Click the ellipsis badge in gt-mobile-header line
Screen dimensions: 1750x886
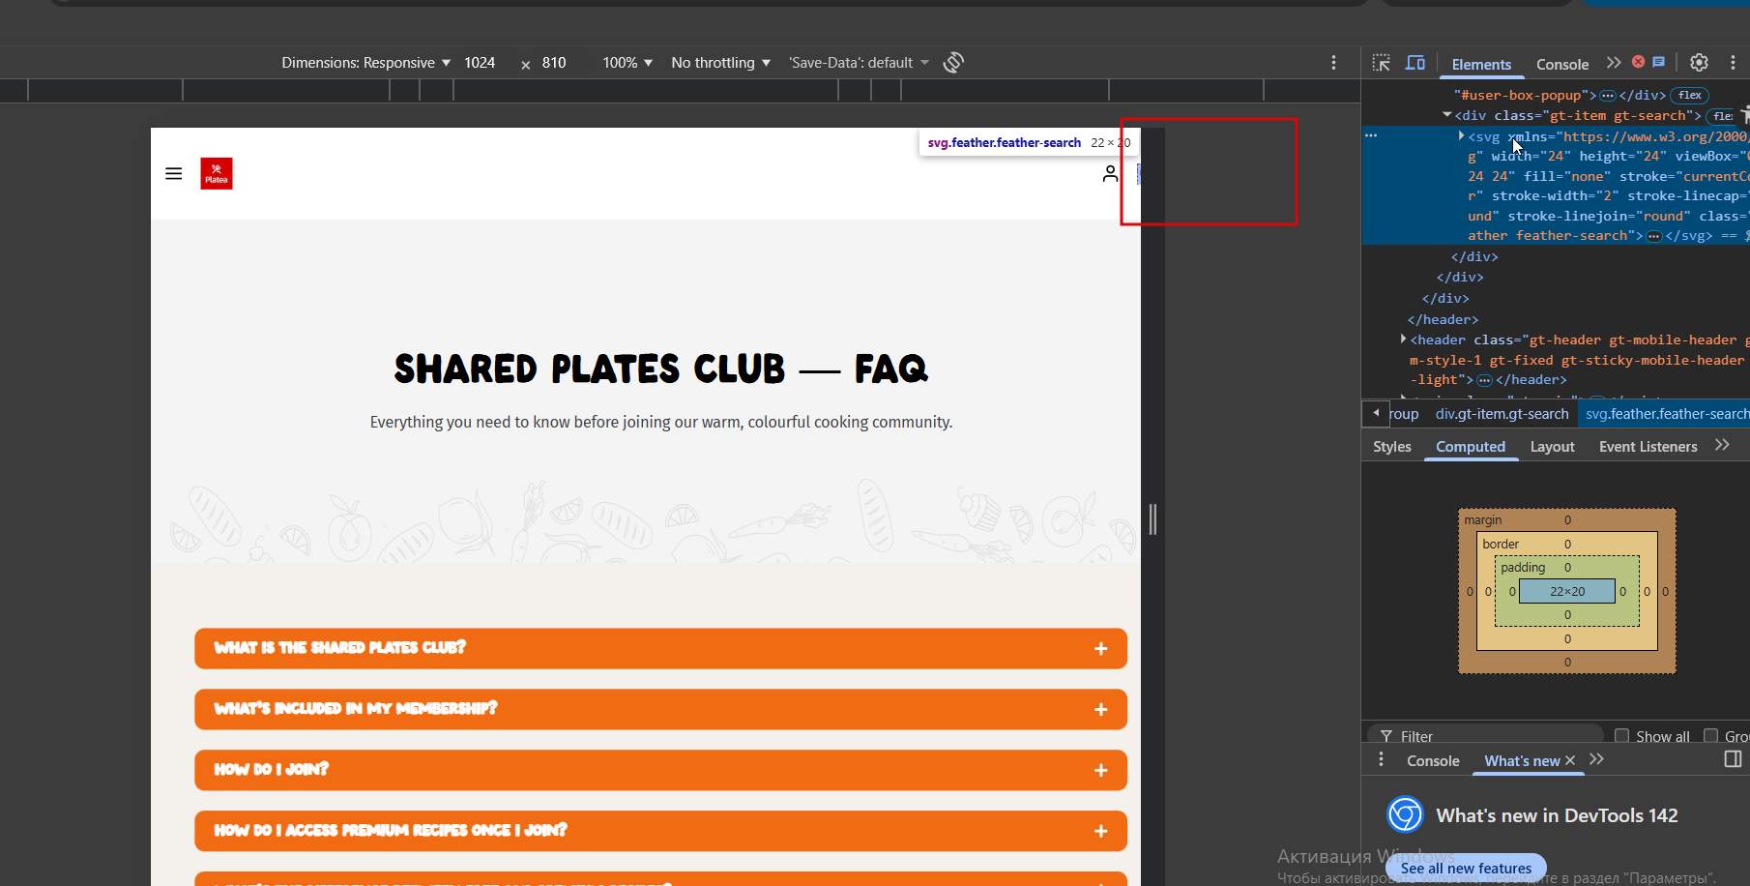pos(1485,380)
